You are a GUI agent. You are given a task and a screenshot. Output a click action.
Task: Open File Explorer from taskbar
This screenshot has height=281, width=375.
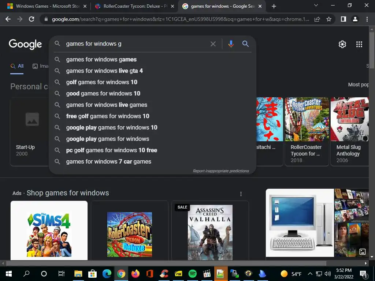coord(78,274)
